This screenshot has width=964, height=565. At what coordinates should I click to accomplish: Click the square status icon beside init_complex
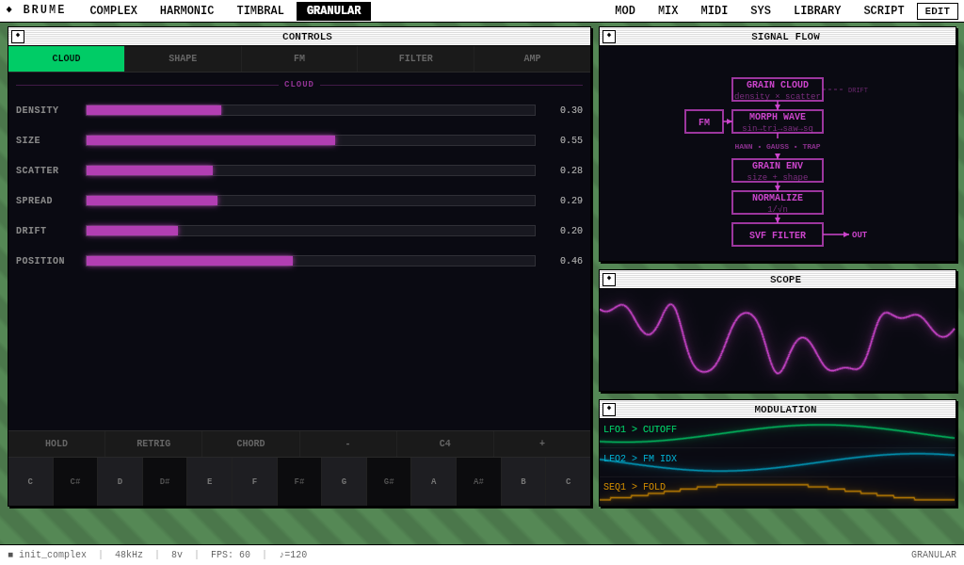11,554
